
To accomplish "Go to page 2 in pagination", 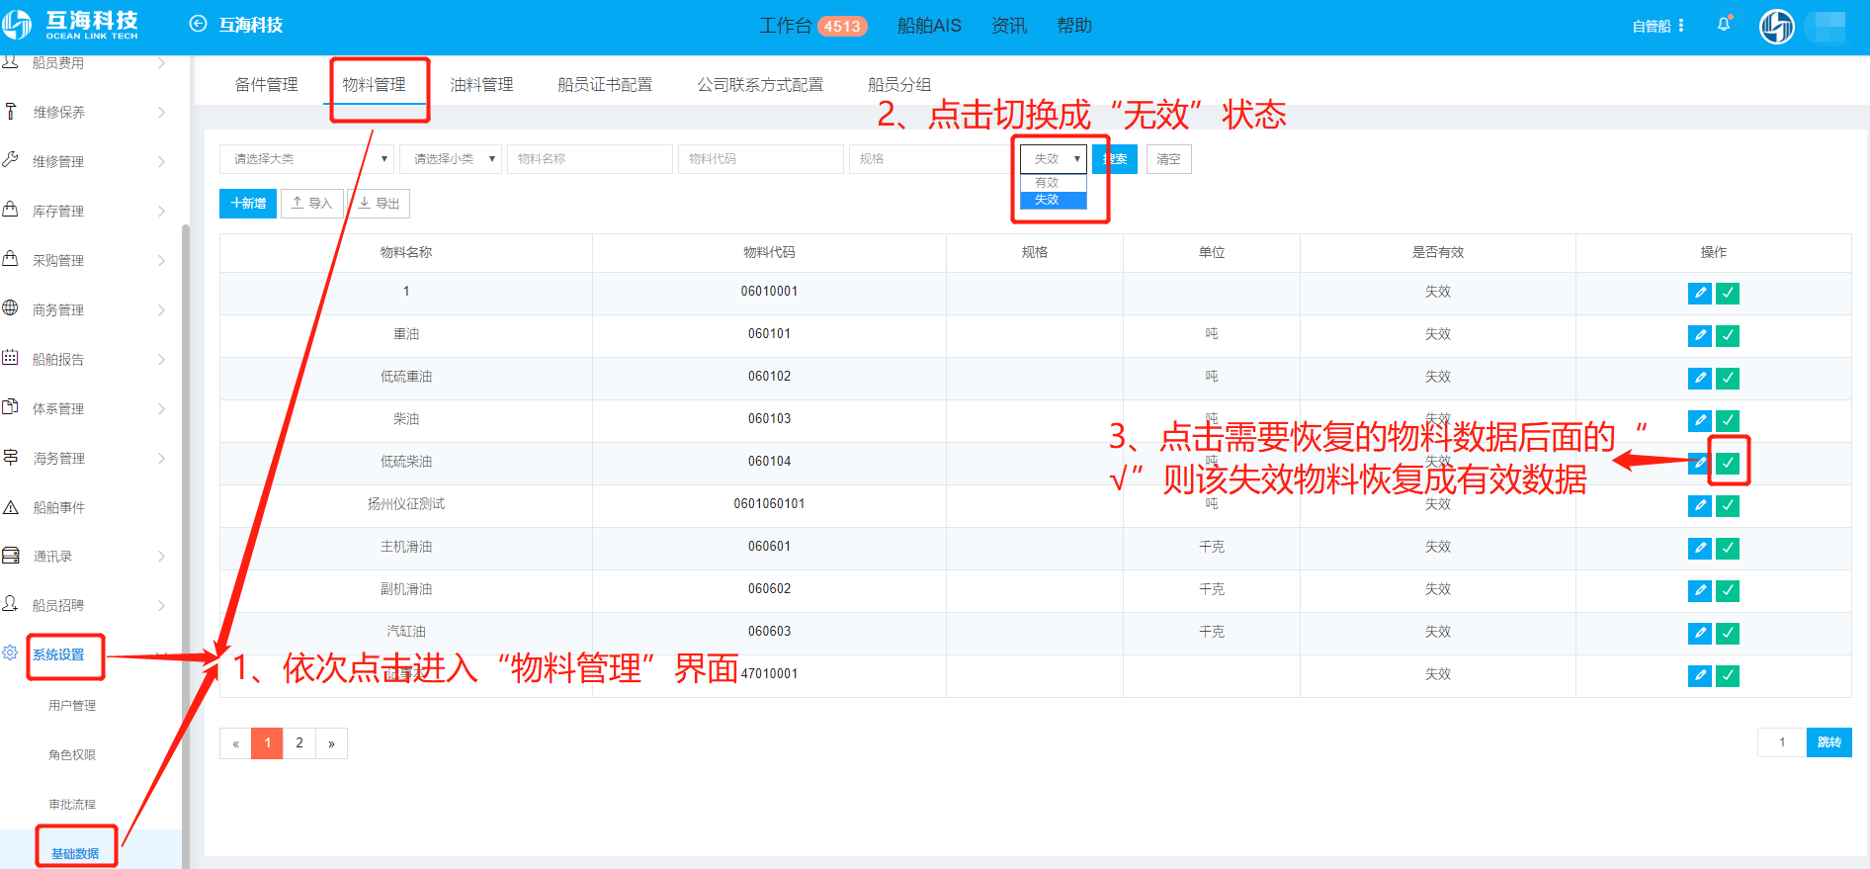I will click(x=299, y=742).
